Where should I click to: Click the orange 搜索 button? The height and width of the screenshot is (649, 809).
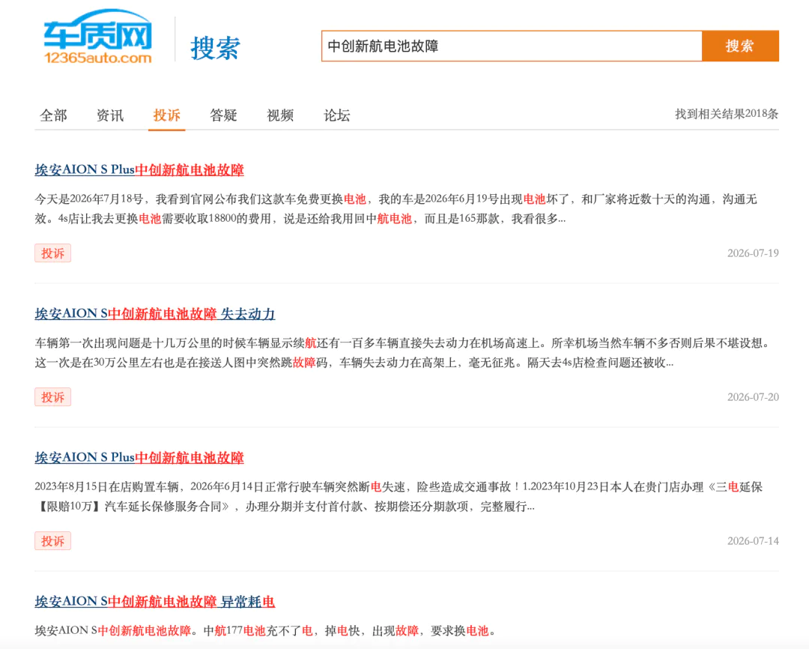tap(740, 46)
